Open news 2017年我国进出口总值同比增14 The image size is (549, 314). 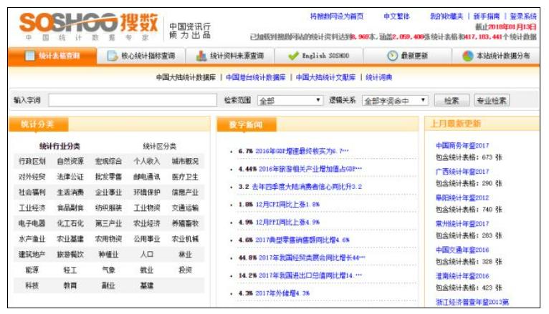(x=310, y=275)
